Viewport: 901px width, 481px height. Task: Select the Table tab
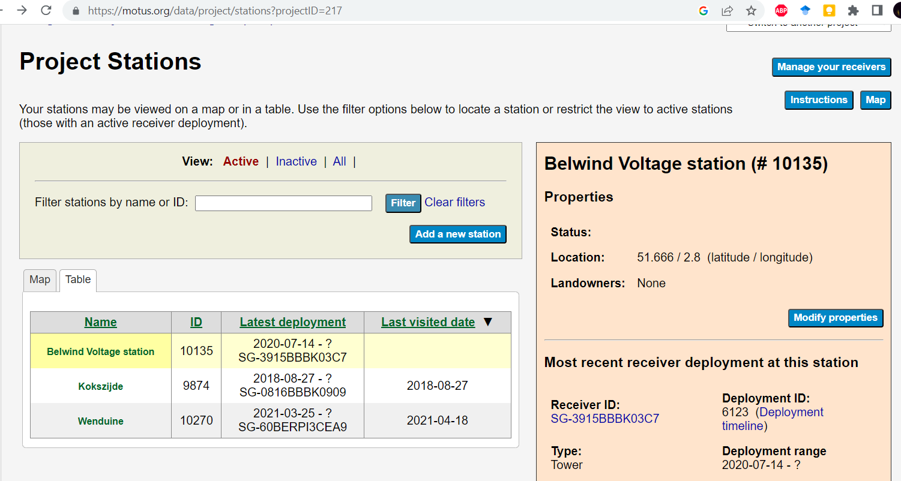pyautogui.click(x=78, y=279)
